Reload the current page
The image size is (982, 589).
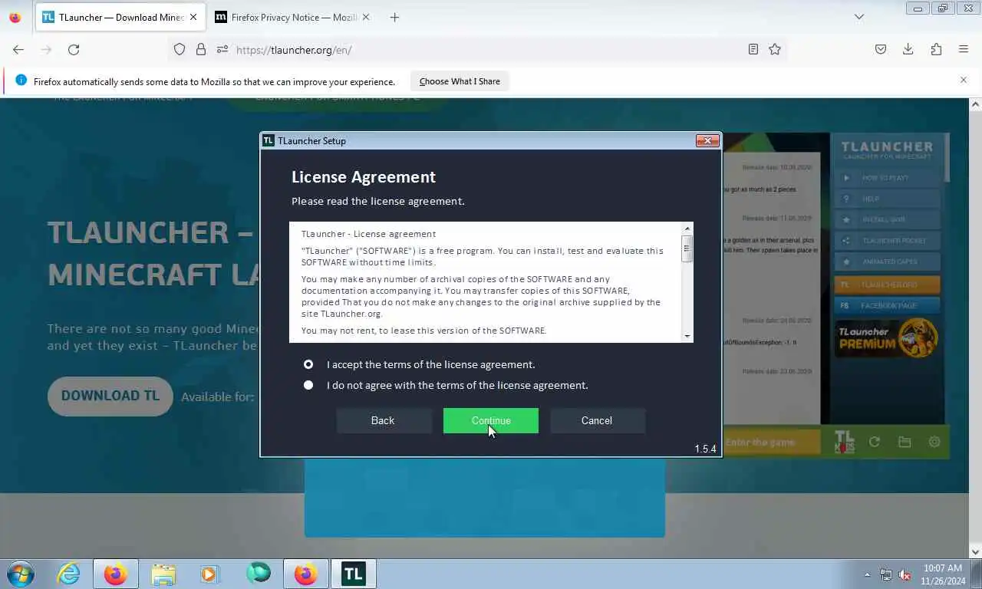74,49
